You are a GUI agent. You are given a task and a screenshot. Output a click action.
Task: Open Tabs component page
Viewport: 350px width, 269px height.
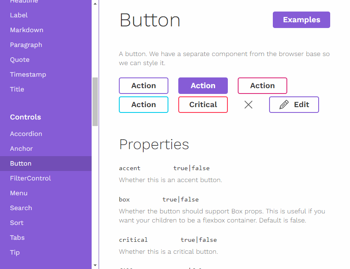[46, 238]
